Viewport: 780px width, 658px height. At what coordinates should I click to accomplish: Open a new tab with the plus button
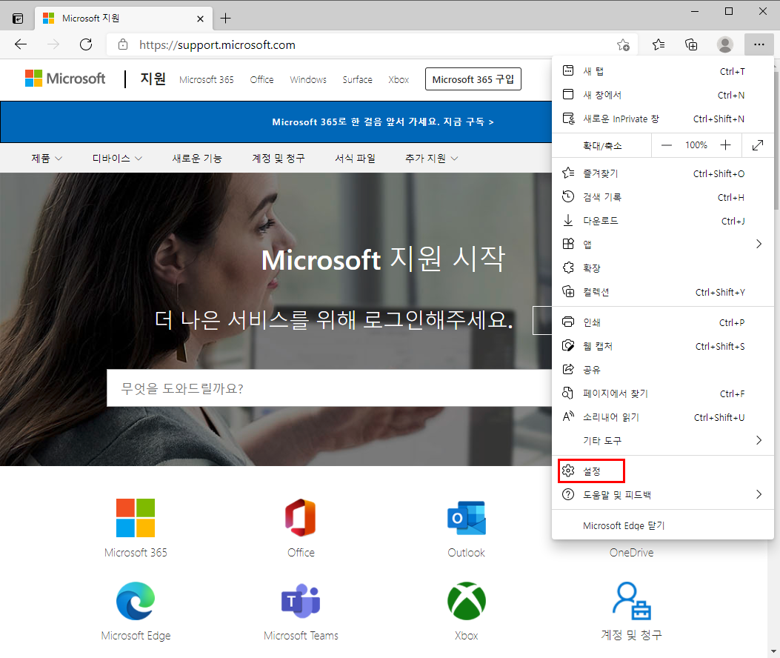pos(225,19)
